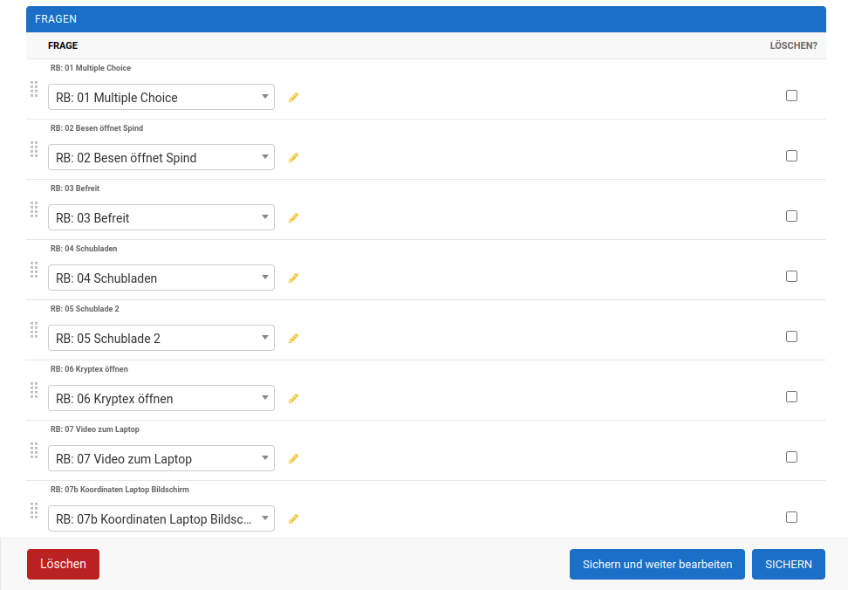Click pencil edit icon for 01 Multiple Choice
The width and height of the screenshot is (848, 590).
pos(293,98)
